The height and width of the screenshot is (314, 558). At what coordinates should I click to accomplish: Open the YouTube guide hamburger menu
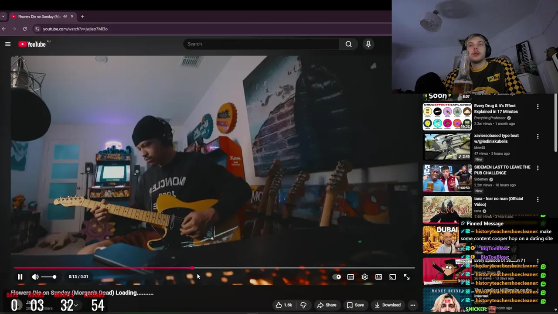click(x=8, y=44)
